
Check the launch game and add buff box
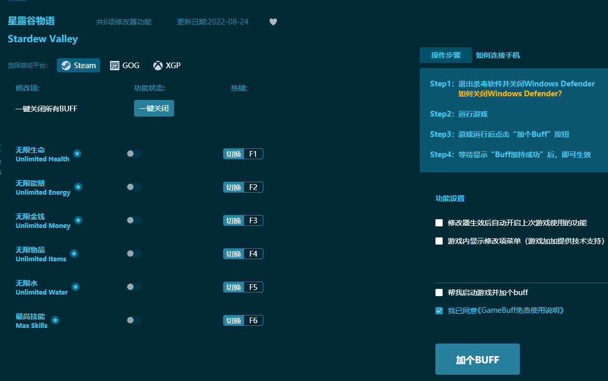(439, 293)
